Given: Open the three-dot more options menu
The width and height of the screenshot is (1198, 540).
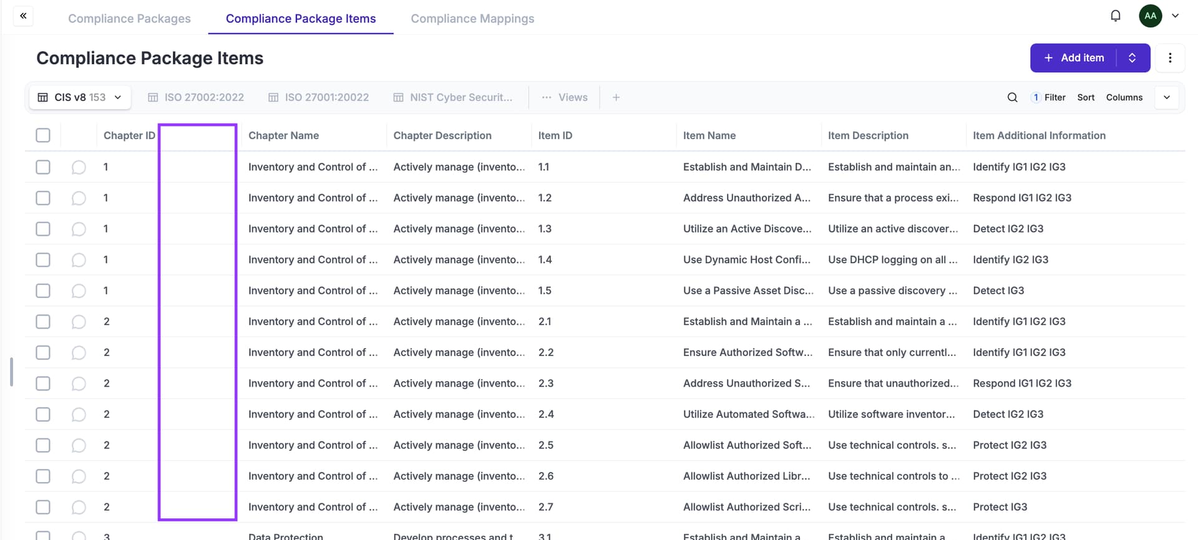Looking at the screenshot, I should tap(1170, 58).
